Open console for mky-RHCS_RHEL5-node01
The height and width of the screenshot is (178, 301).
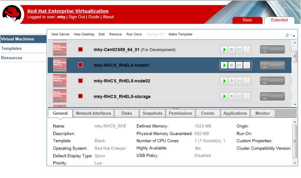[x=272, y=65]
